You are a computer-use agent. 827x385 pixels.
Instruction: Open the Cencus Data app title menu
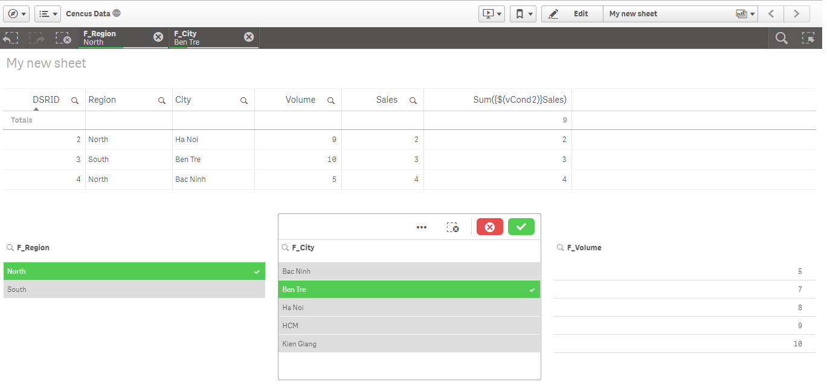pyautogui.click(x=93, y=13)
